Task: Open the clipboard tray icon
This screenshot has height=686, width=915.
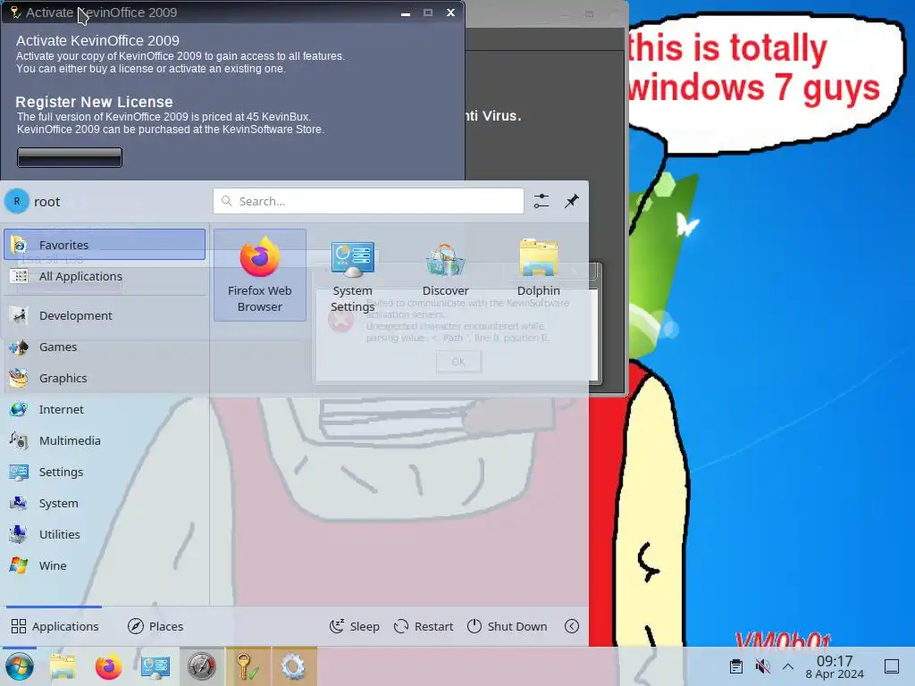Action: click(x=736, y=666)
